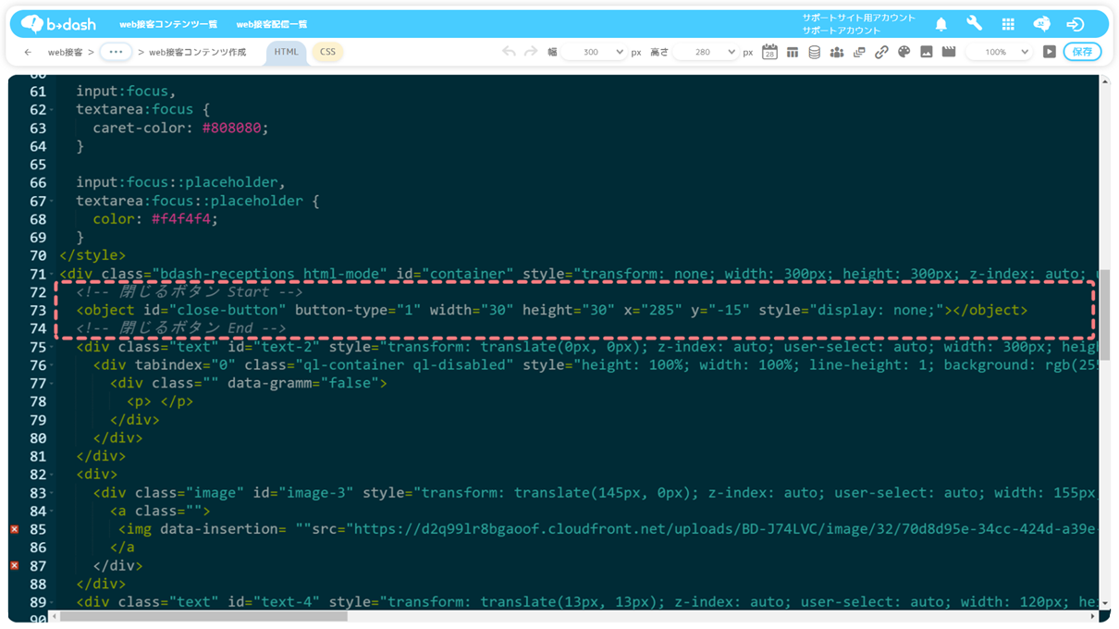
Task: Click the scroll up arrow of editor
Action: point(1105,81)
